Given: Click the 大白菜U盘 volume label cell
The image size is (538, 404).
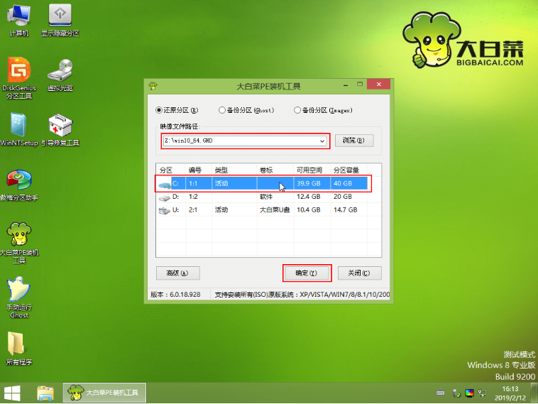Looking at the screenshot, I should 275,209.
